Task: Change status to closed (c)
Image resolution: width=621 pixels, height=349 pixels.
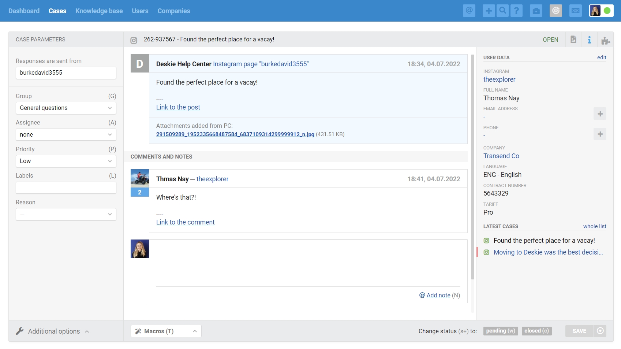Action: click(x=536, y=331)
